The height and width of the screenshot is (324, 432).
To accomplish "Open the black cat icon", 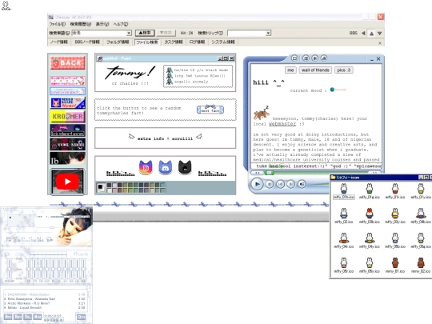I will [185, 167].
